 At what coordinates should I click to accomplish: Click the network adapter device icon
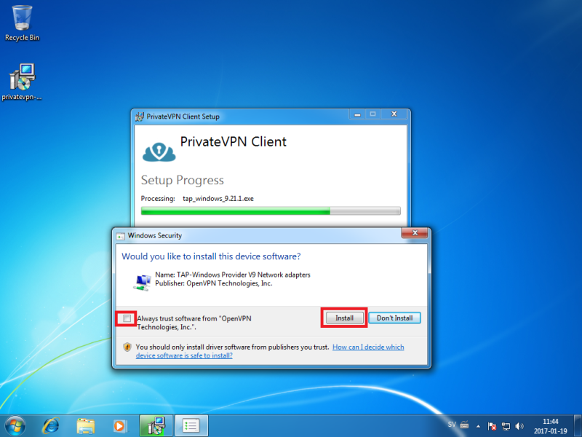coord(143,280)
